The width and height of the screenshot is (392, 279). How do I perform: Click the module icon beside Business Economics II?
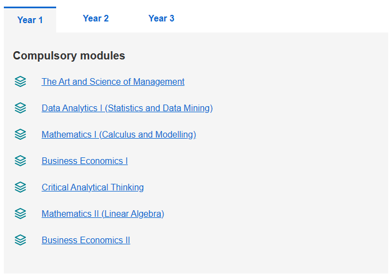click(20, 240)
